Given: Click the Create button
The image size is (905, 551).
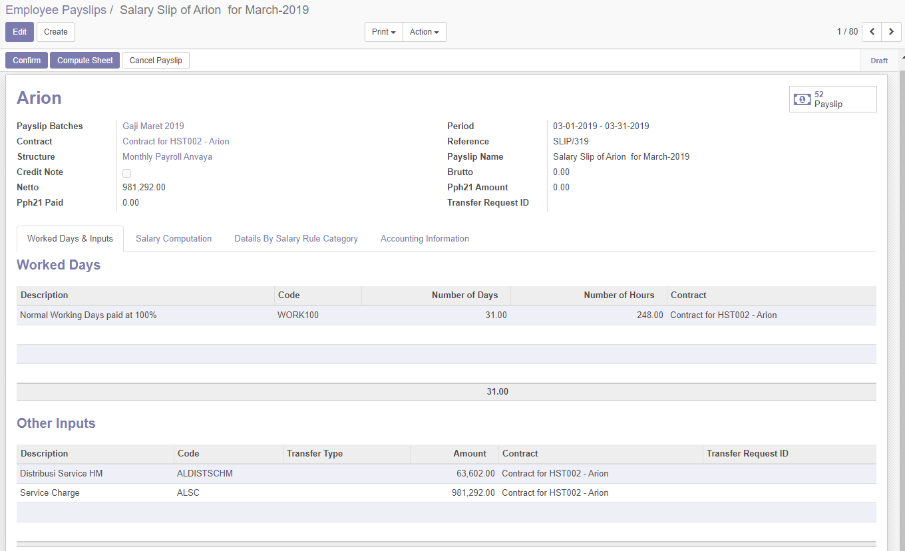Looking at the screenshot, I should (56, 32).
